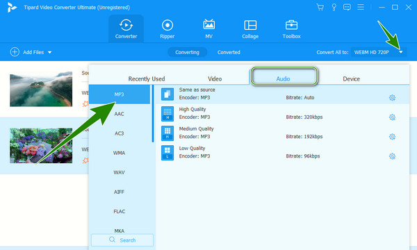
Task: Select the misty island video thumbnail
Action: (41, 89)
